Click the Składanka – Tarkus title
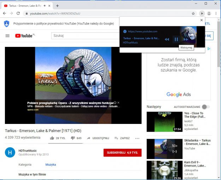The width and height of the screenshot is (221, 180). coord(197,142)
